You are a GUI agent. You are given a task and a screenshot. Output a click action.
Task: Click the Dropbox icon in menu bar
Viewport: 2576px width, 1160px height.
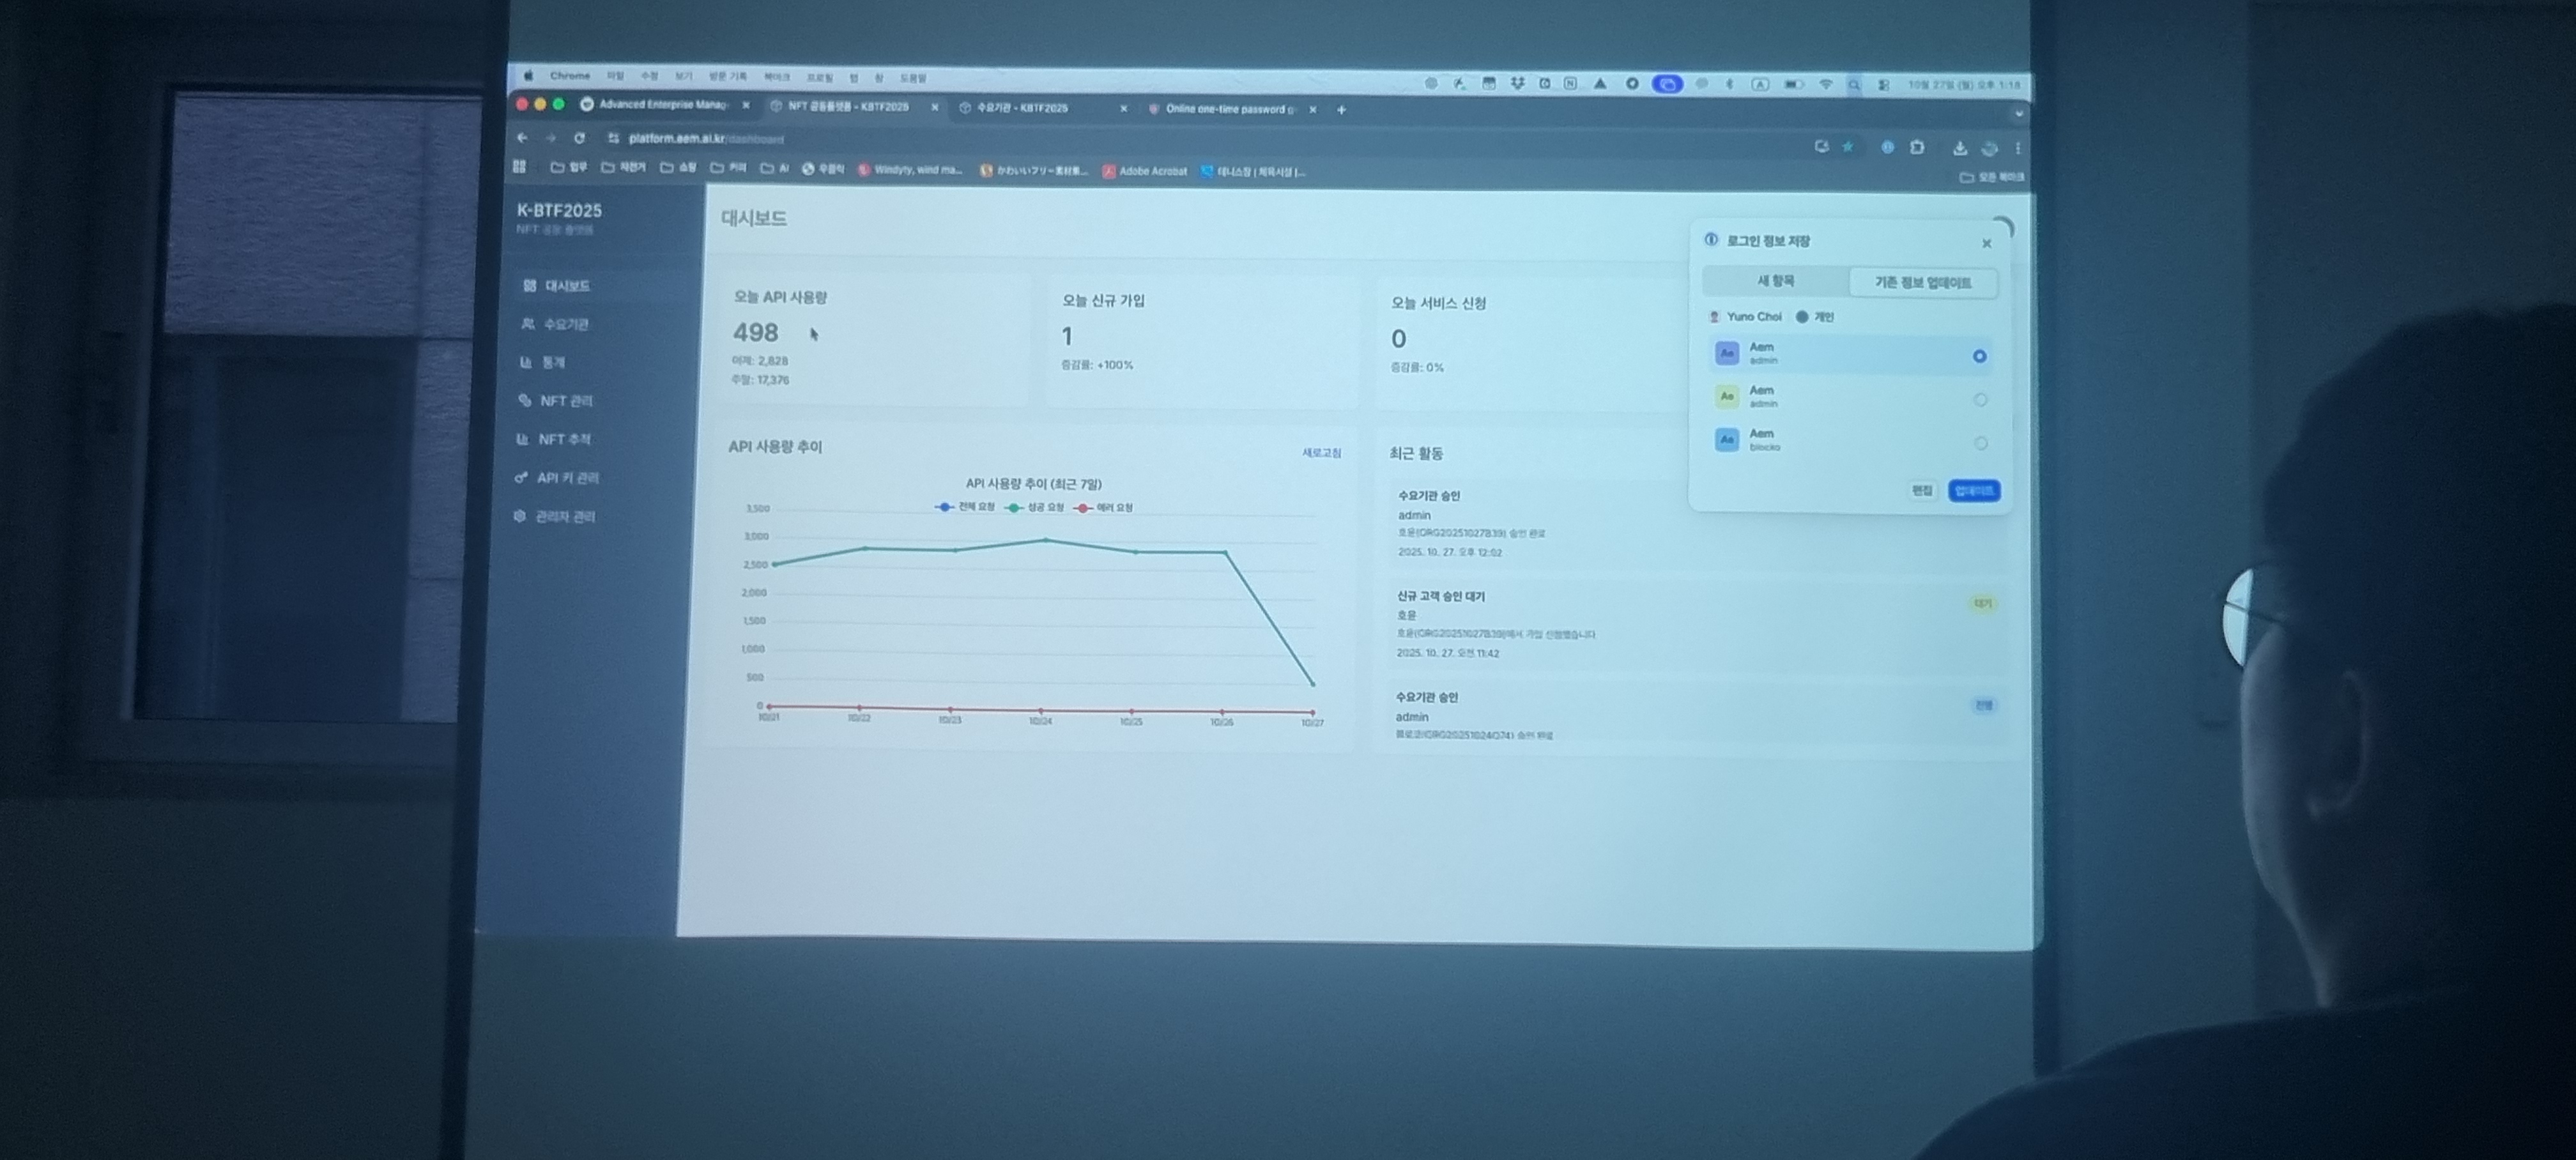tap(1517, 84)
